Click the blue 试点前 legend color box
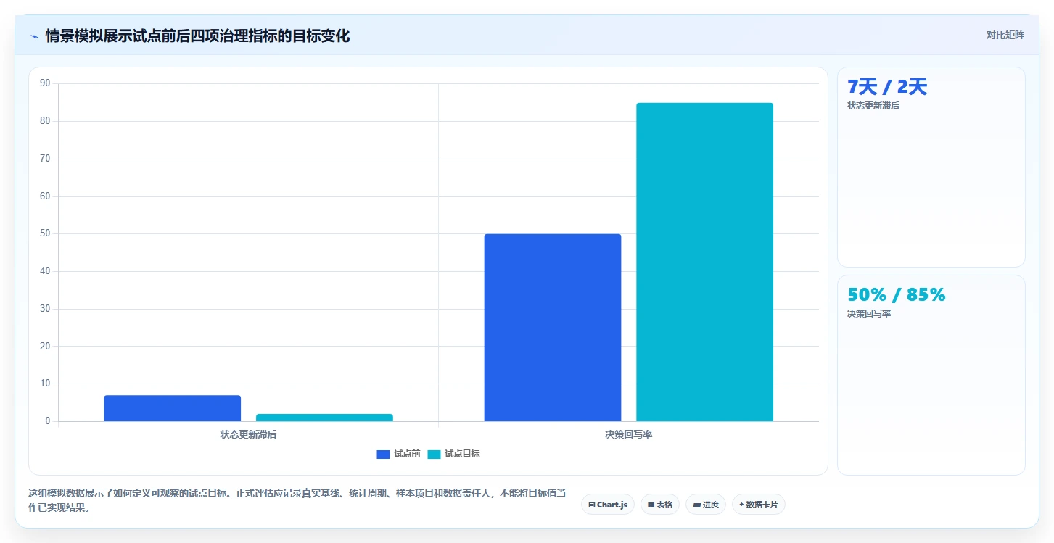Image resolution: width=1054 pixels, height=543 pixels. (383, 455)
